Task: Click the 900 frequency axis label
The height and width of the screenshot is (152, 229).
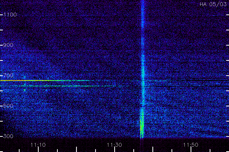Action: (x=8, y=45)
